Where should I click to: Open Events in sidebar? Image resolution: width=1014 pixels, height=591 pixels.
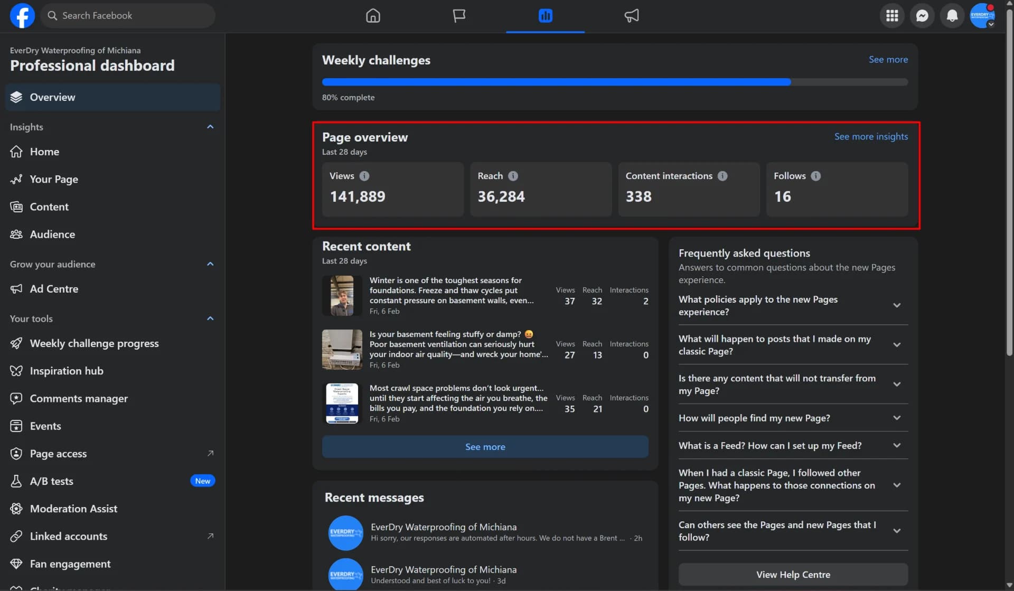coord(112,426)
